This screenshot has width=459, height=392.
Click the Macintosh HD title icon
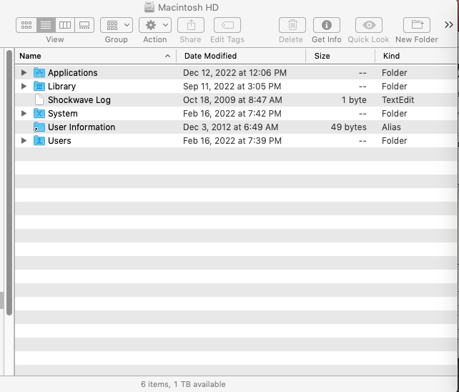pyautogui.click(x=149, y=7)
